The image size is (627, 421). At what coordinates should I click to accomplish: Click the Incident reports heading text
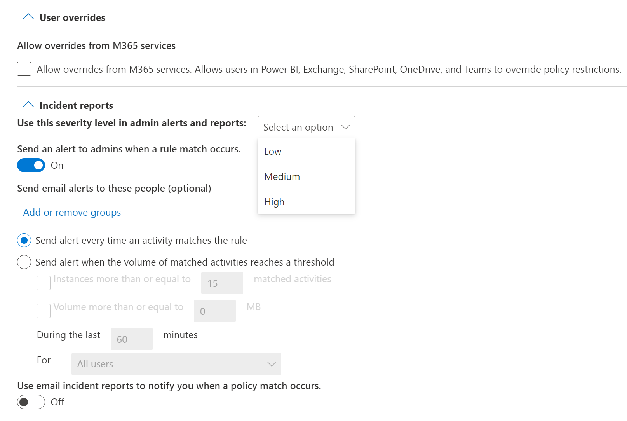76,105
